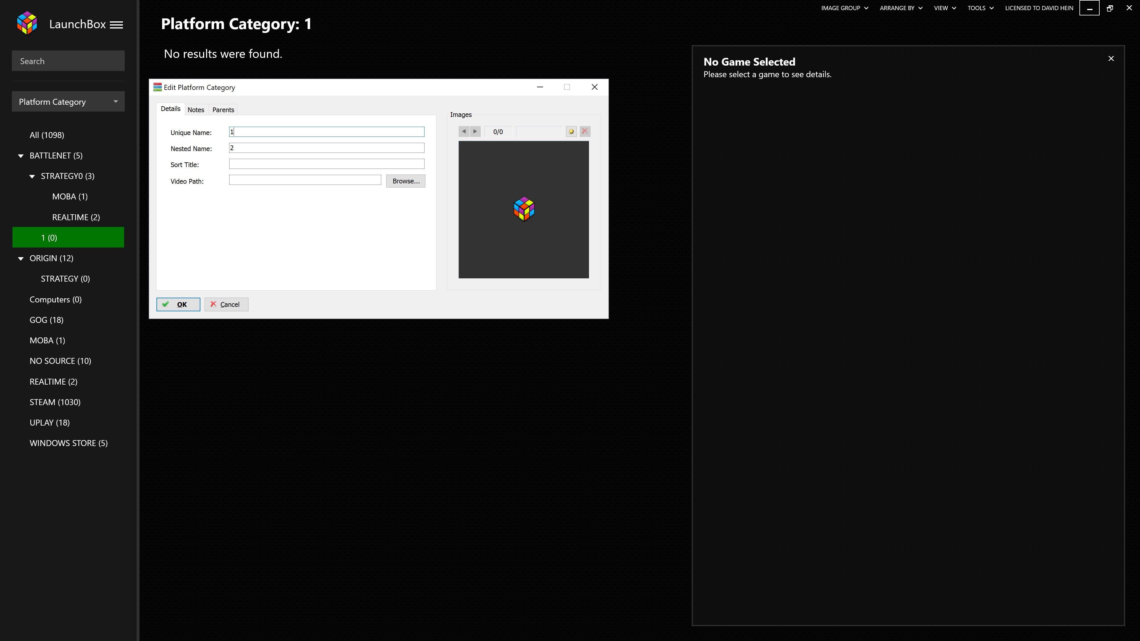Close the No Game Selected details panel
1140x641 pixels.
(1111, 58)
